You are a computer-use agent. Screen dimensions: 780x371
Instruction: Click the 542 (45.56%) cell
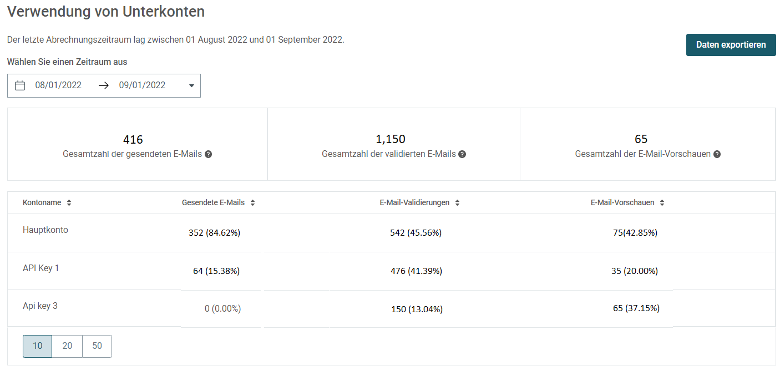tap(416, 233)
